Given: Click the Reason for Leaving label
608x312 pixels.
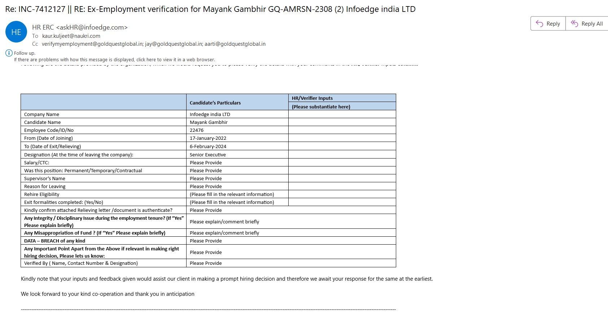Looking at the screenshot, I should coord(45,186).
